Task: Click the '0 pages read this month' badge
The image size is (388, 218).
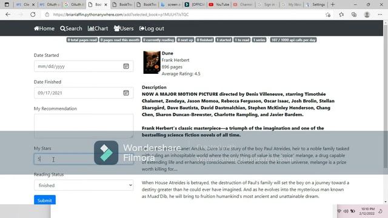Action: tap(120, 40)
